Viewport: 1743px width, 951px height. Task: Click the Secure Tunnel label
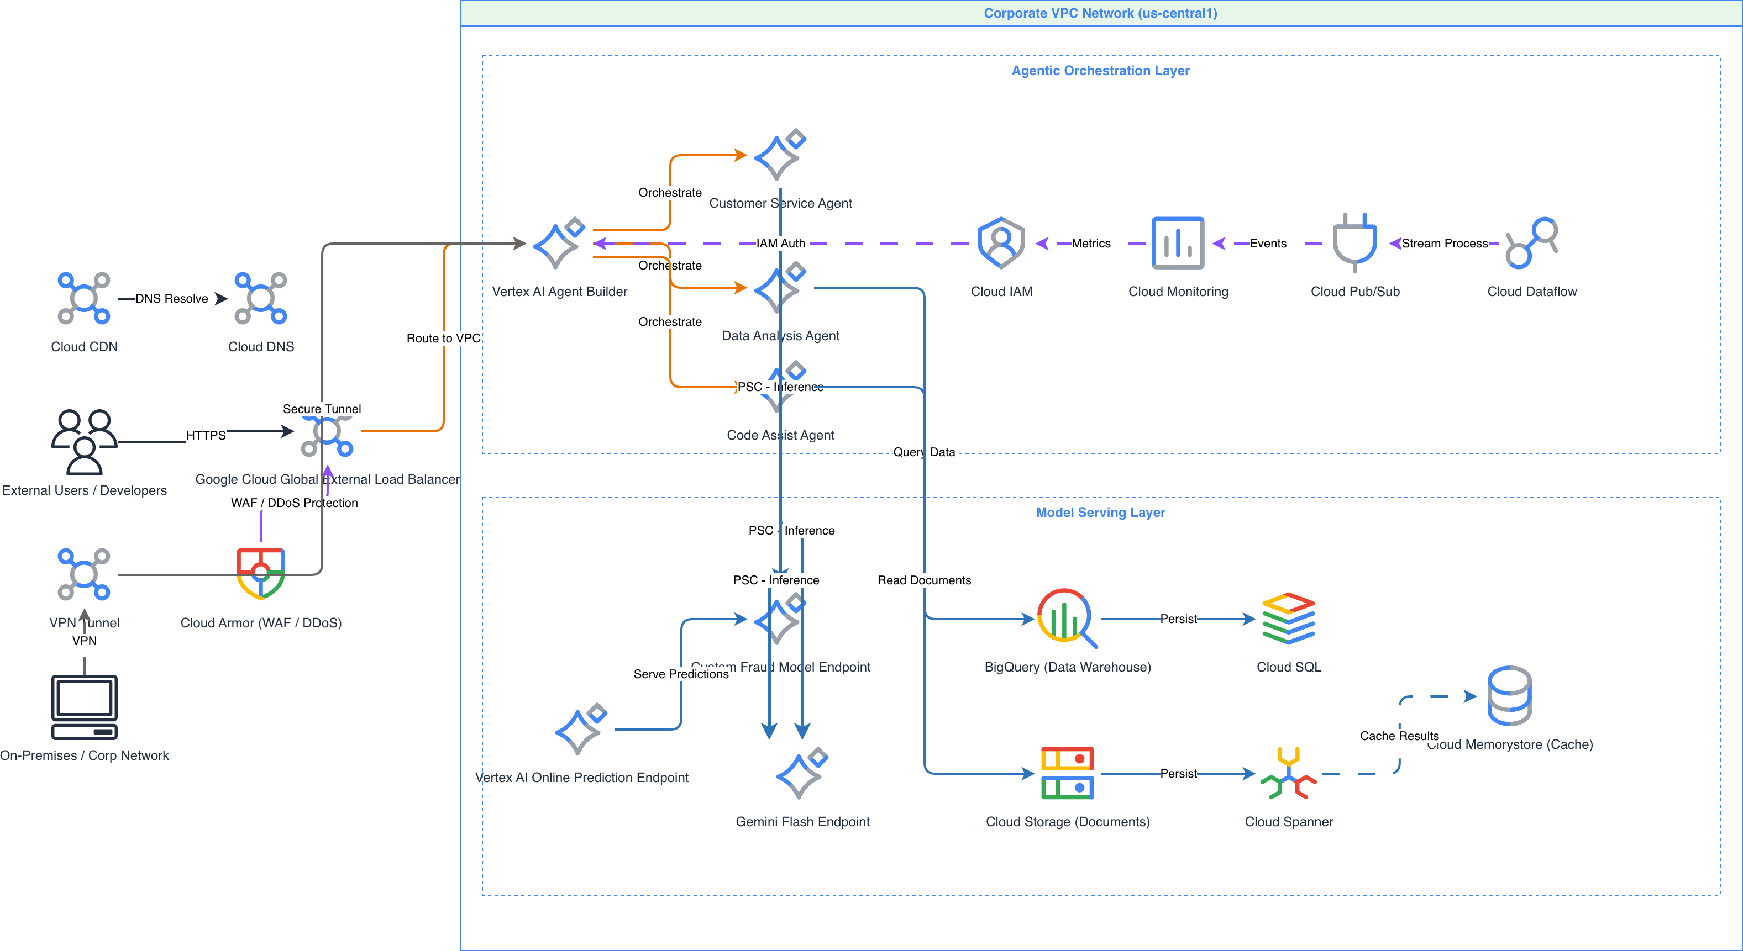(322, 409)
